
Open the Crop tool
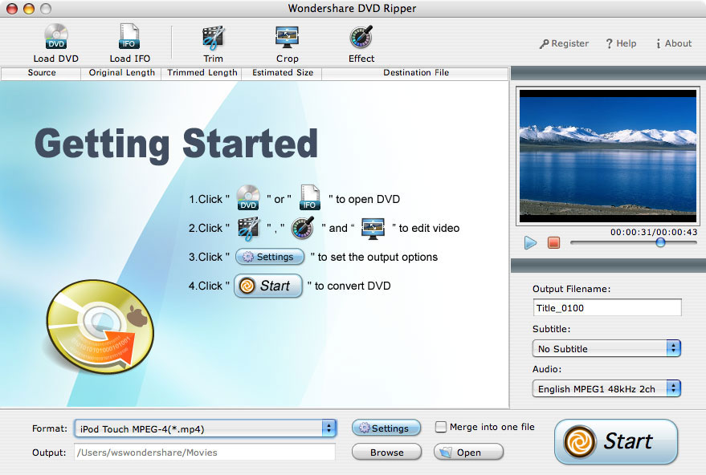pyautogui.click(x=287, y=38)
